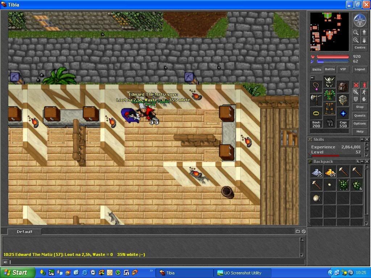Move minimap view one floor down
Screen dimensions: 371x278
coord(364,40)
